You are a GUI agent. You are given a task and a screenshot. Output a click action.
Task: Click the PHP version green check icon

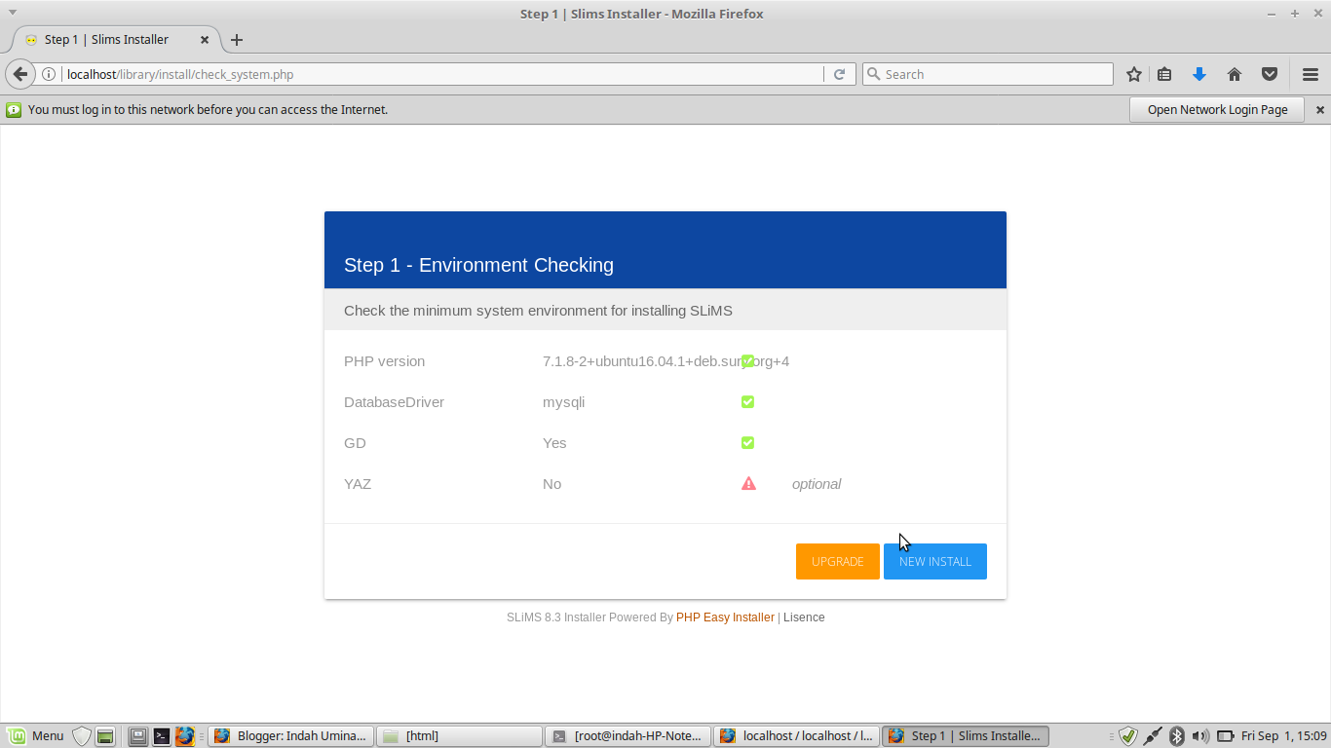(747, 361)
